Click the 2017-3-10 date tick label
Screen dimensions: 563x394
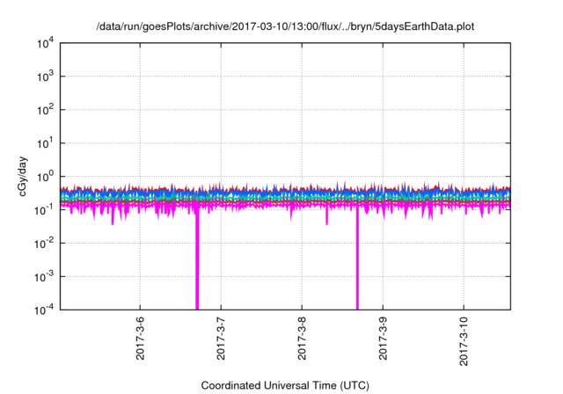(464, 341)
